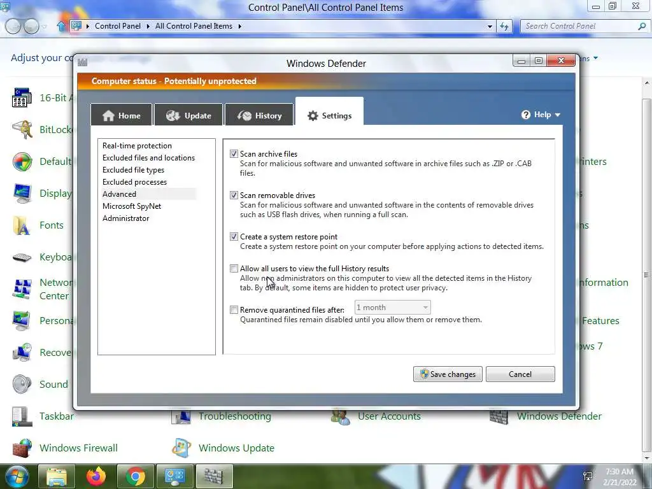
Task: Click the search magnifier icon in Control Panel
Action: coord(642,26)
